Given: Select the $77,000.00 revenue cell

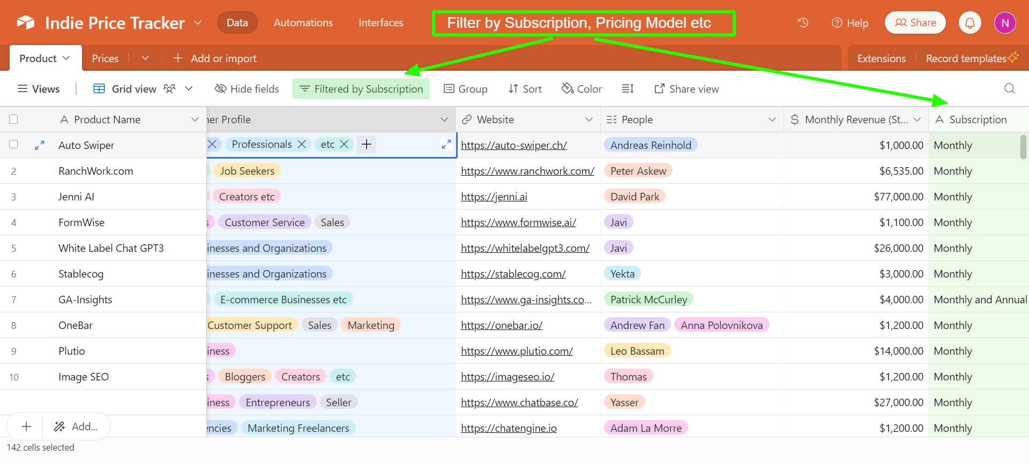Looking at the screenshot, I should point(856,197).
